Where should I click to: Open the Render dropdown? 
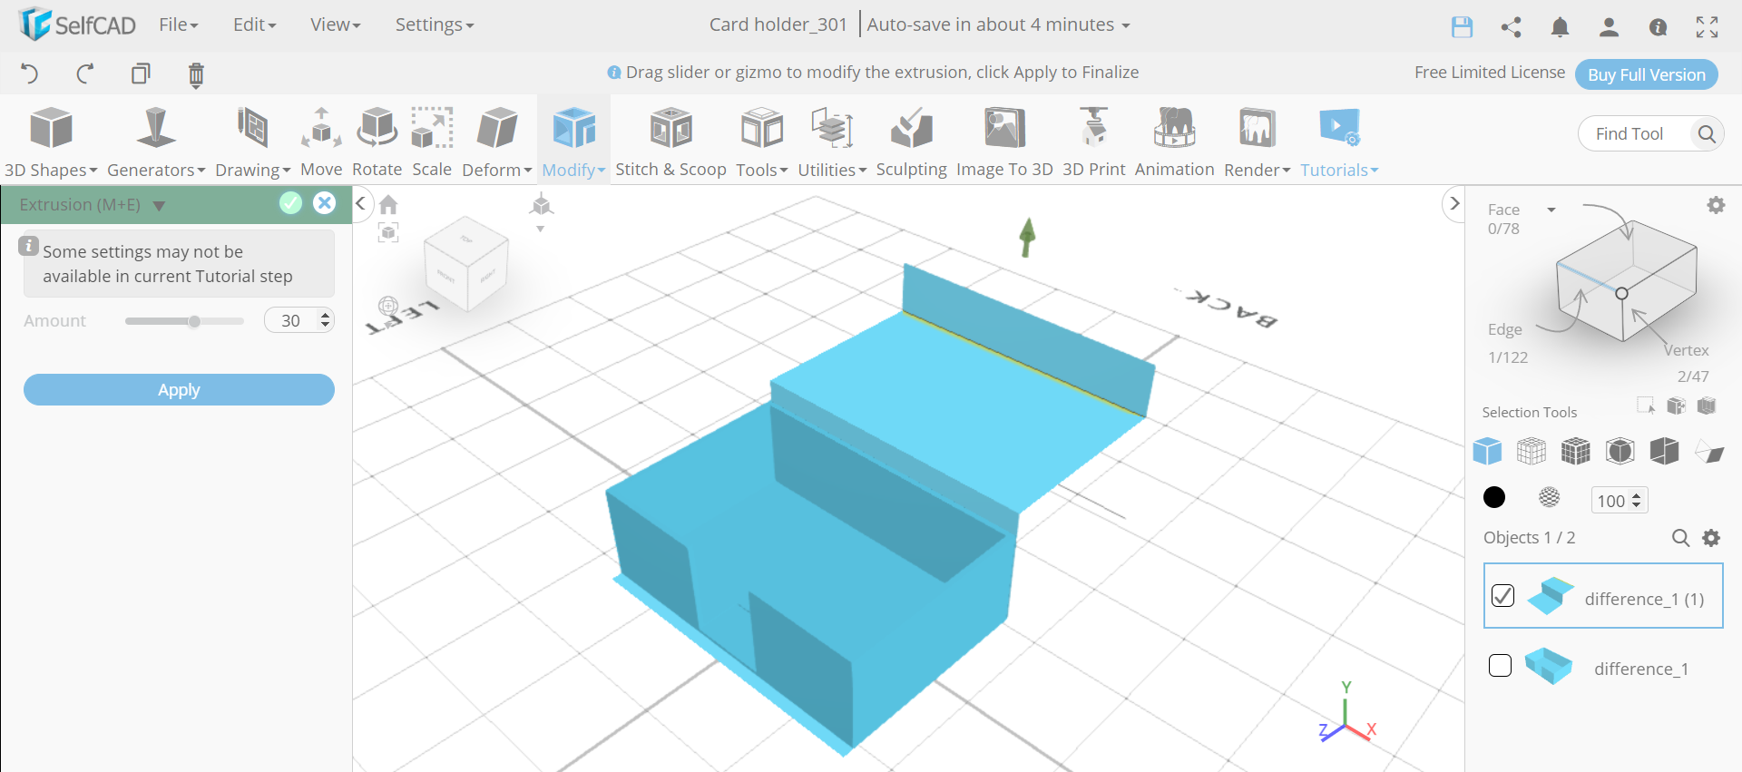click(1257, 142)
